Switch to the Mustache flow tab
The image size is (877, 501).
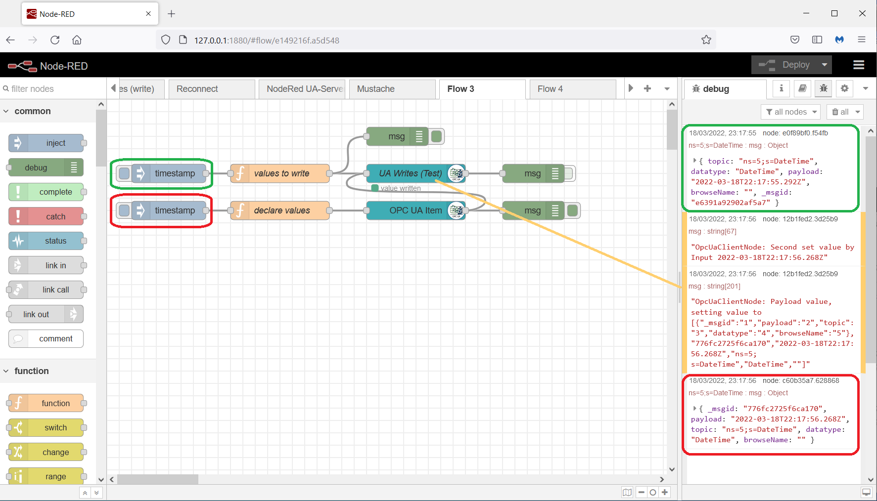pyautogui.click(x=392, y=89)
